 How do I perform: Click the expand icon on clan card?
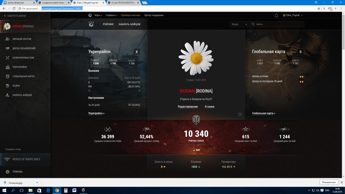(x=240, y=114)
